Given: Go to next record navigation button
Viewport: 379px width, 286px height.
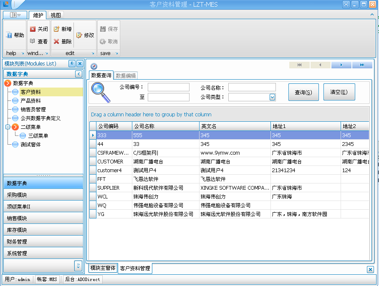Looking at the screenshot, I should pyautogui.click(x=341, y=65).
